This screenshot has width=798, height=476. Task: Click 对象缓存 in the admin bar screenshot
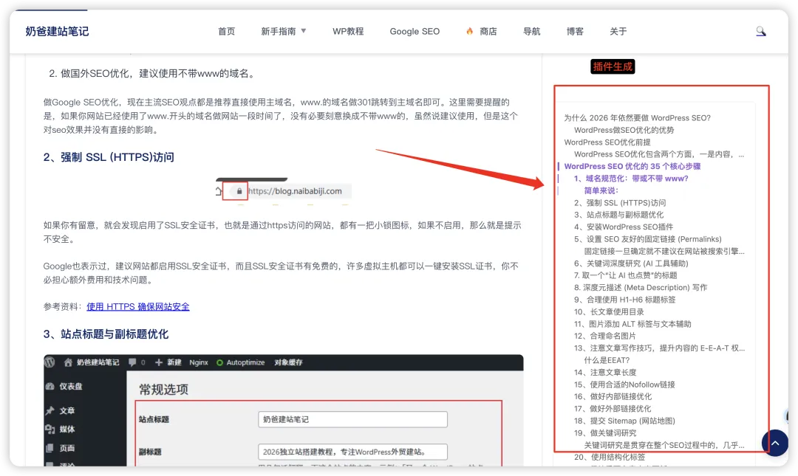pos(289,362)
